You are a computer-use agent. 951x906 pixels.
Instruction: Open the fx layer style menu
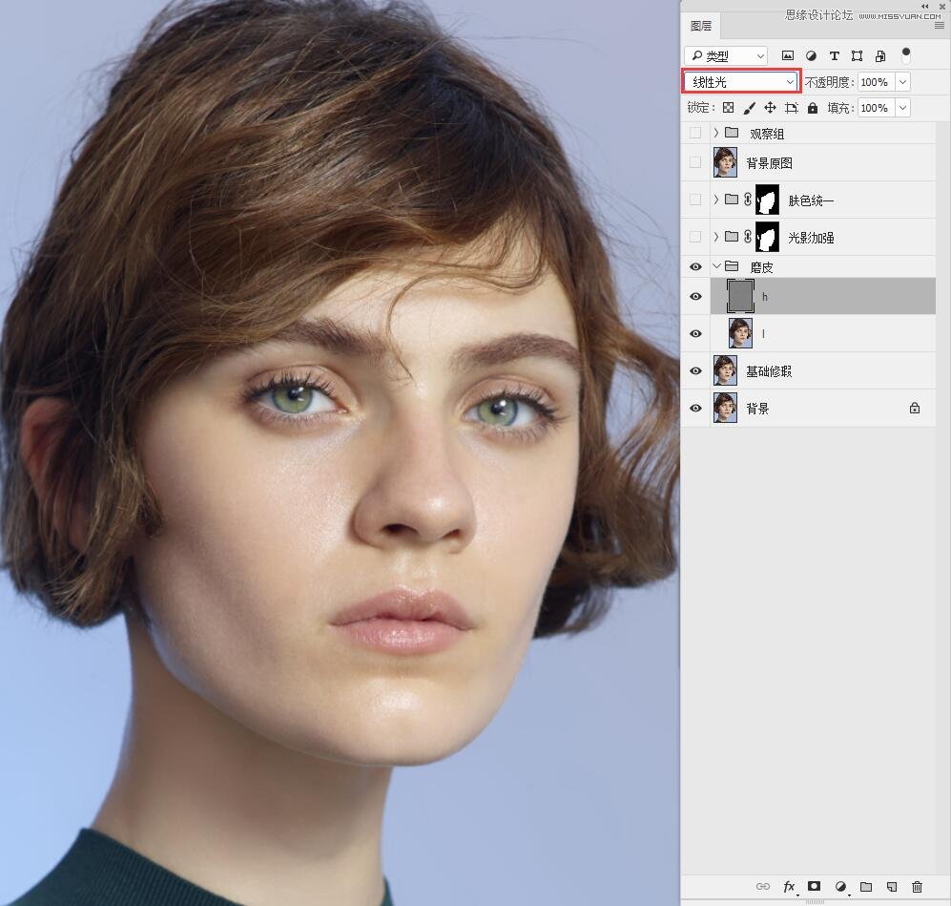790,887
